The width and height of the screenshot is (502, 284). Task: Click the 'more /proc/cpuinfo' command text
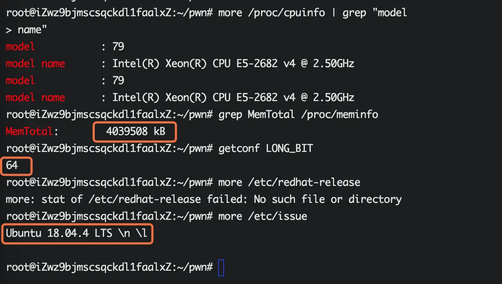tap(272, 13)
